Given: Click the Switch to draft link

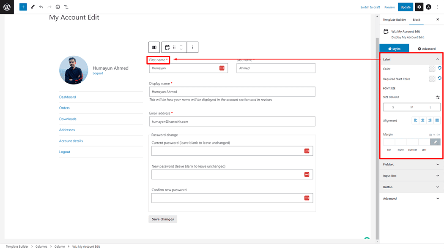Looking at the screenshot, I should point(370,7).
